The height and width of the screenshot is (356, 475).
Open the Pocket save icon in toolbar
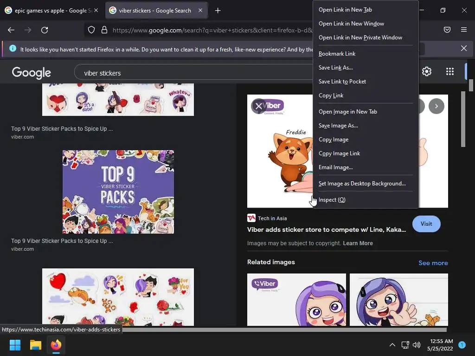tap(447, 30)
